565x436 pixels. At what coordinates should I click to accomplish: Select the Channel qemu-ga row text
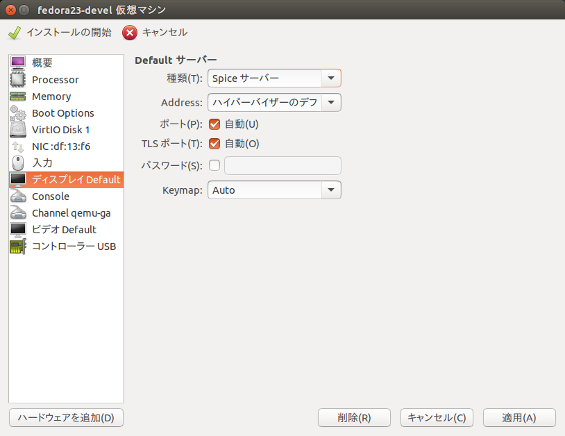[x=71, y=213]
